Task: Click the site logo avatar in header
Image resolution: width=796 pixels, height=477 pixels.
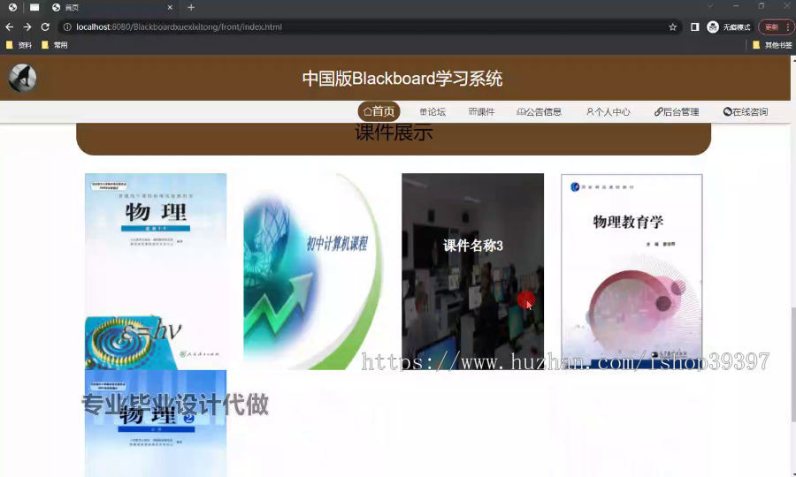Action: pos(22,78)
